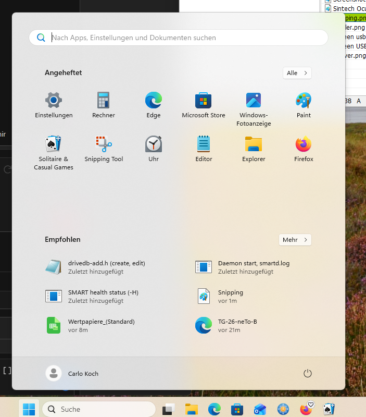
Task: Launch the Rechner calculator app
Action: (103, 105)
